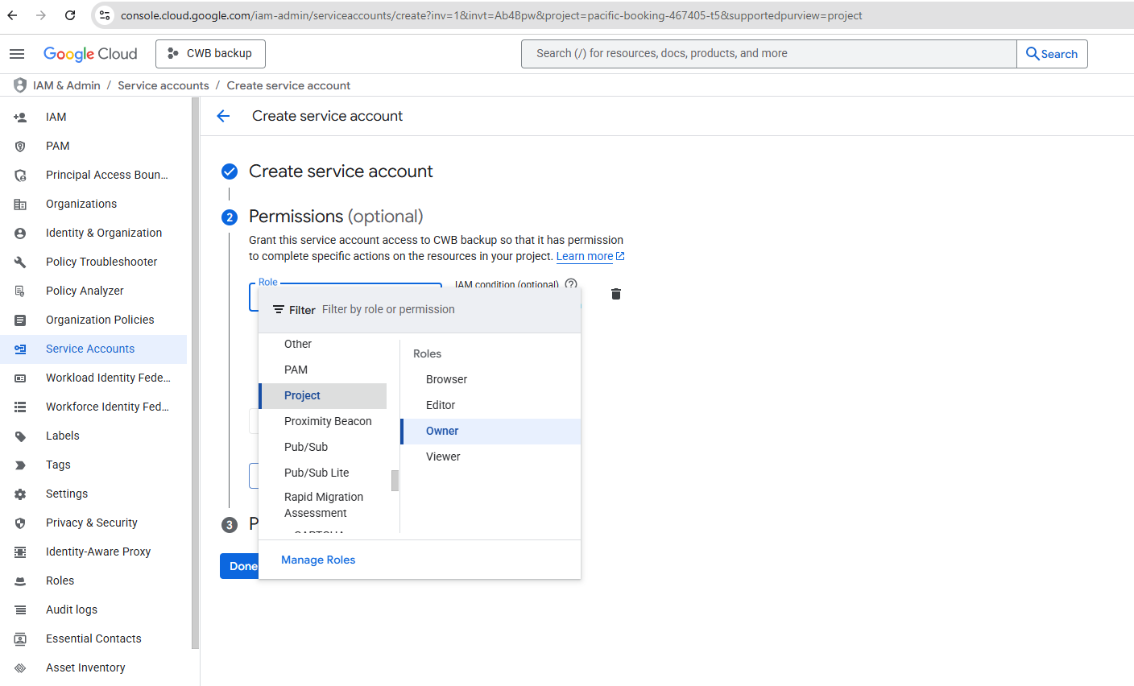Click the browser back arrow
This screenshot has height=686, width=1134.
[x=13, y=15]
